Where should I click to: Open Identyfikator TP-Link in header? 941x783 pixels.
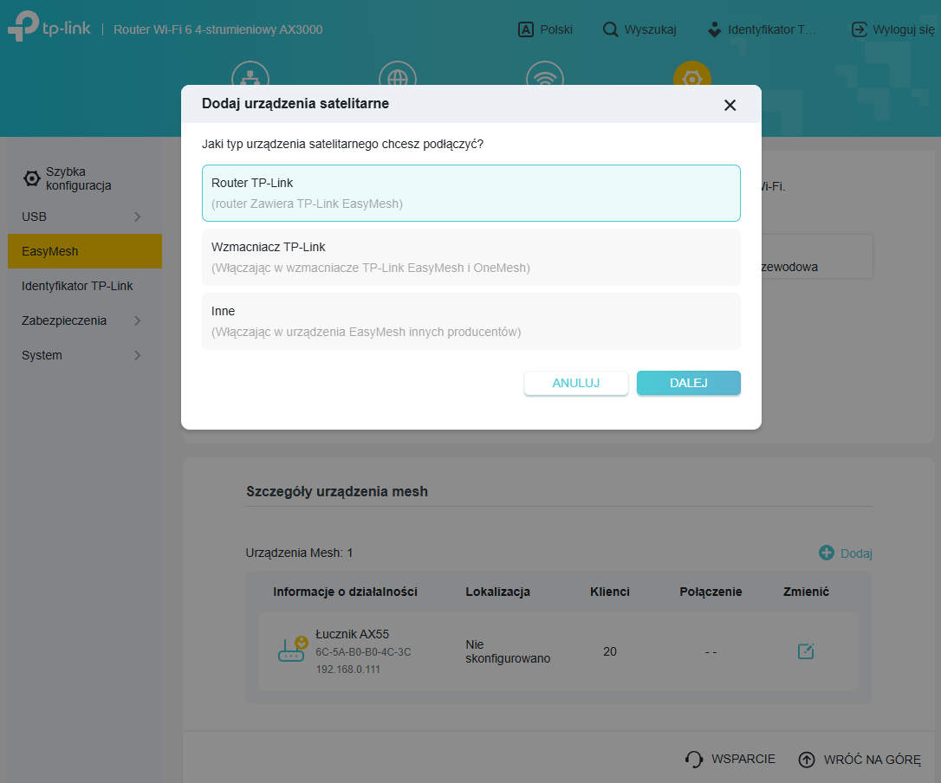pyautogui.click(x=762, y=29)
